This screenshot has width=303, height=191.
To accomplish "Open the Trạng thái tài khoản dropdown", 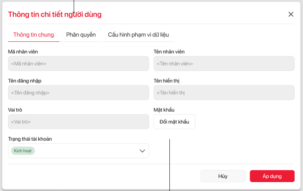I will pos(78,151).
